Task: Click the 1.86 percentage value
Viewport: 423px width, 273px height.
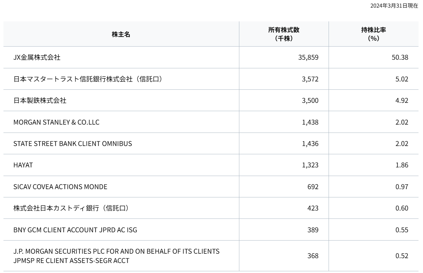Action: click(402, 165)
